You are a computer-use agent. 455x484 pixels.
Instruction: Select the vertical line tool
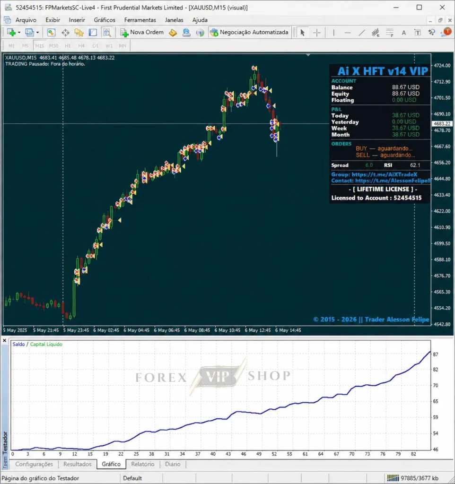pyautogui.click(x=333, y=33)
